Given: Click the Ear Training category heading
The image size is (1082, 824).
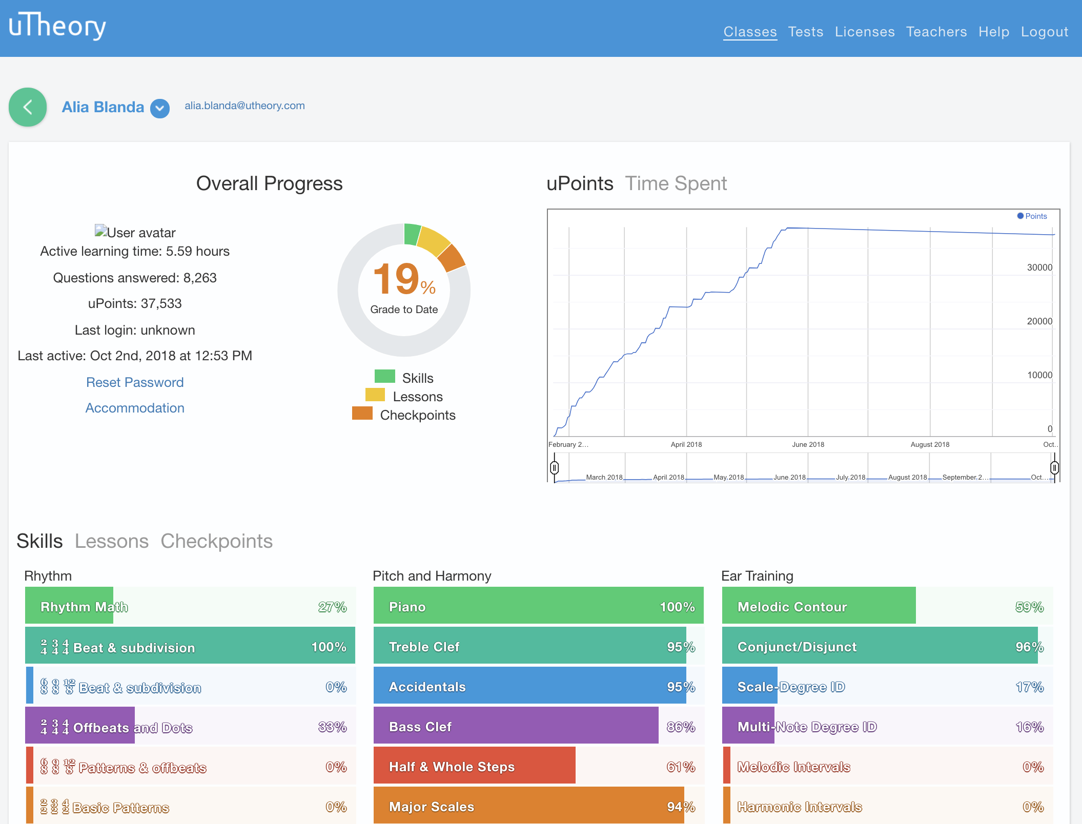Looking at the screenshot, I should point(757,576).
